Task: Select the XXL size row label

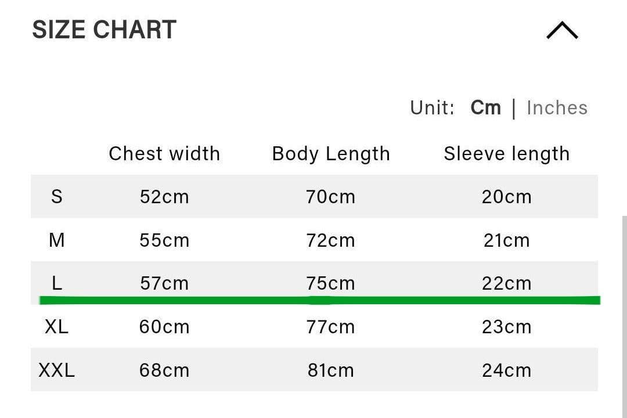Action: click(56, 370)
